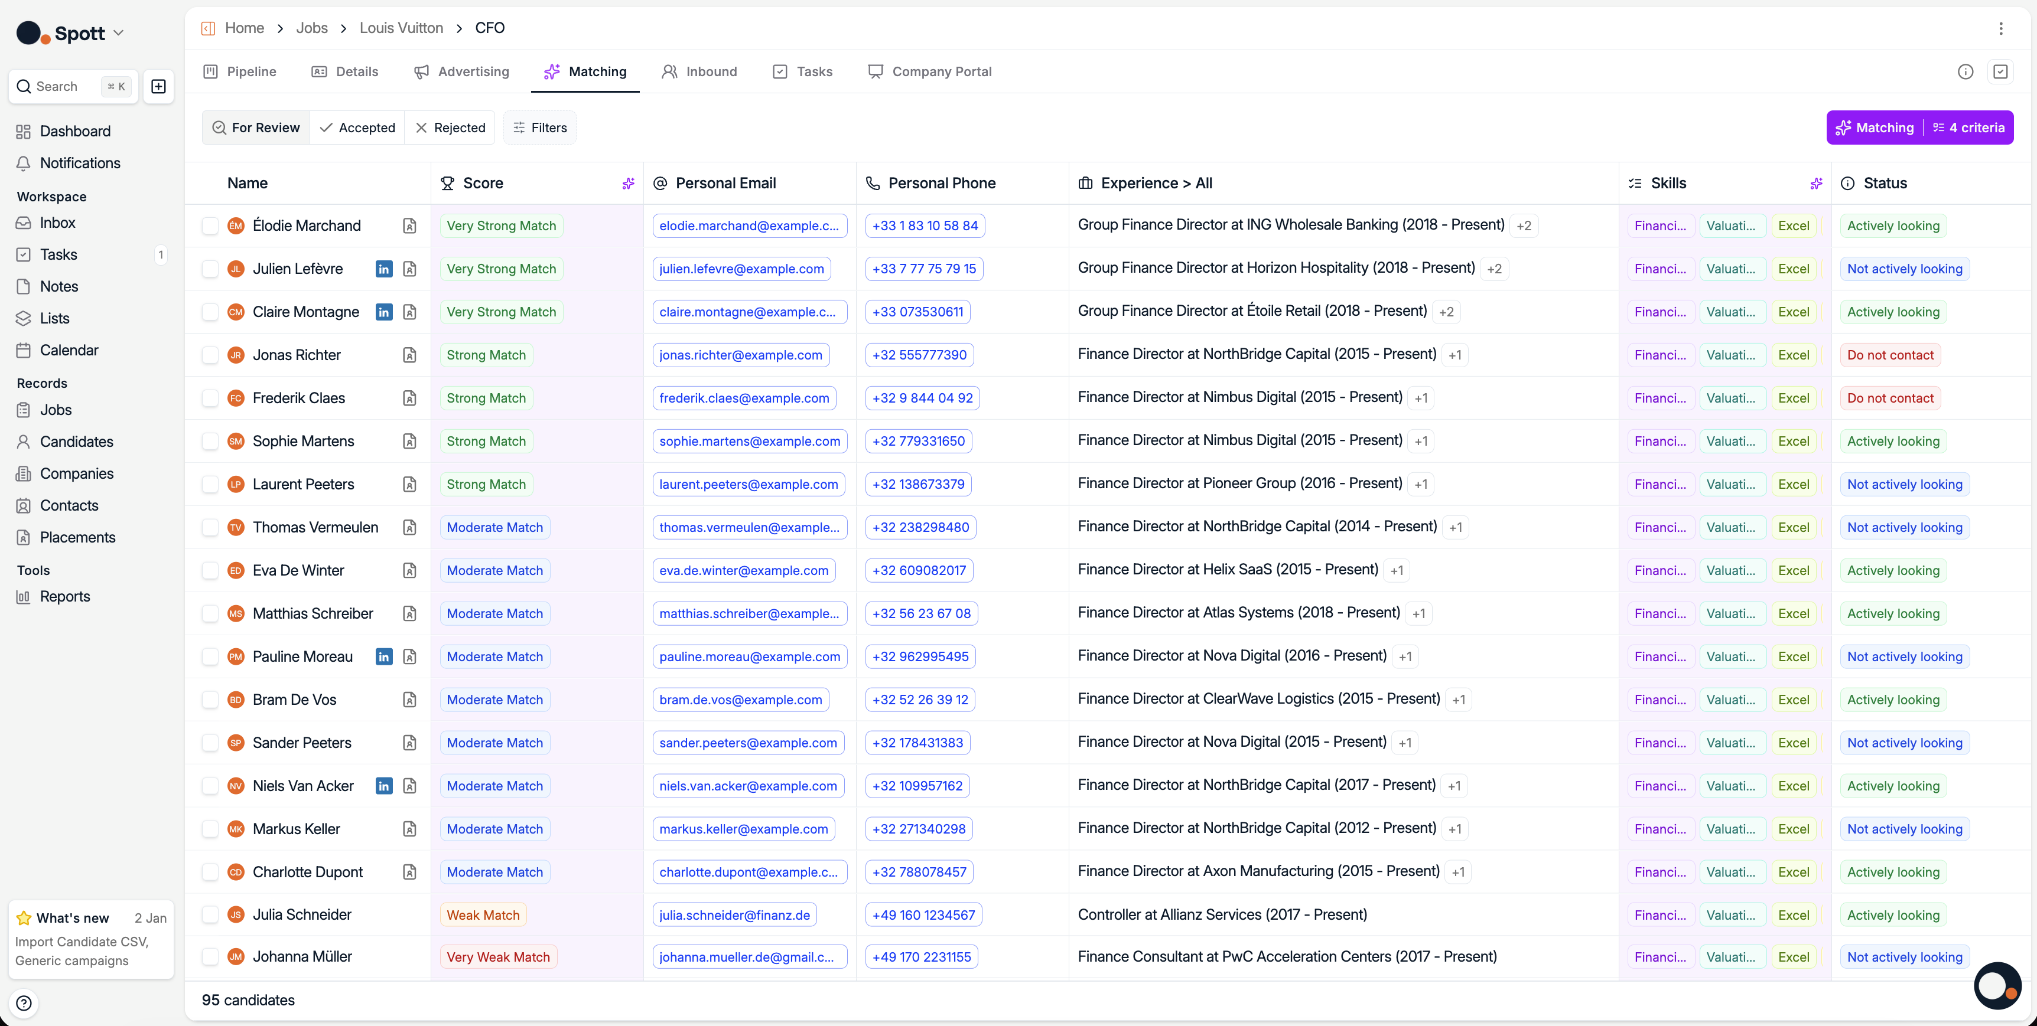Click the sidebar collapse icon beside Home
This screenshot has height=1026, width=2037.
(208, 28)
